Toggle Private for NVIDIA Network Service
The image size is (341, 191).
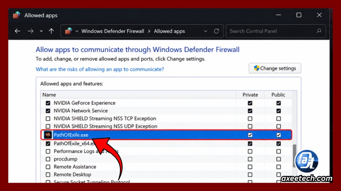[x=250, y=111]
